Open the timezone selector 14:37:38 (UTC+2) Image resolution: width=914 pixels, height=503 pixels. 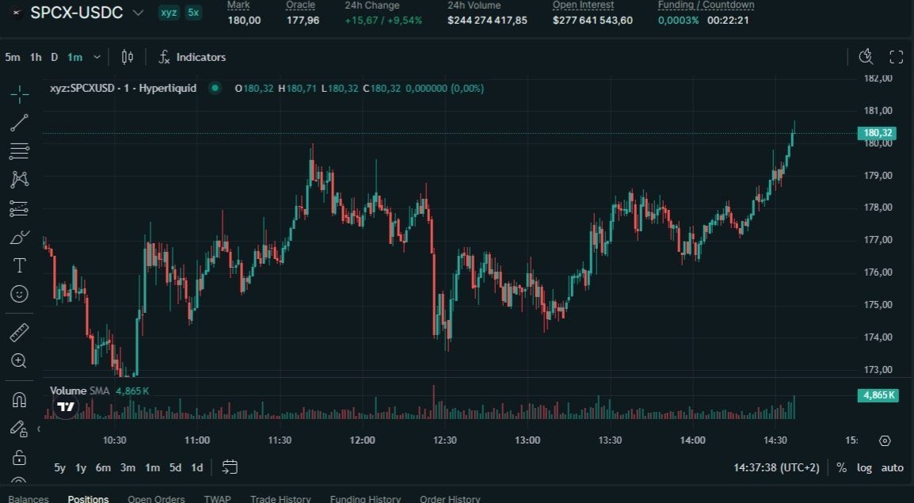point(776,467)
